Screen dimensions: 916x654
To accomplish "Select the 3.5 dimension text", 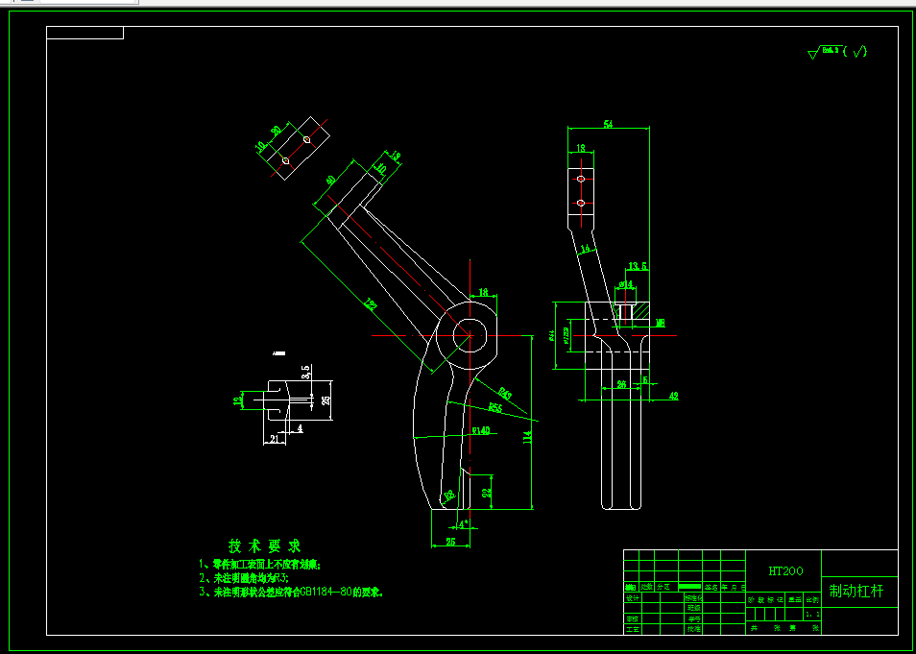I will pos(305,373).
